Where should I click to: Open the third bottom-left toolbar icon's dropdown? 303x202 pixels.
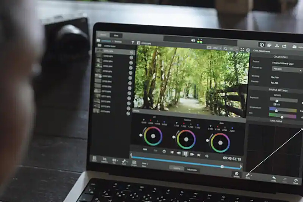114,161
